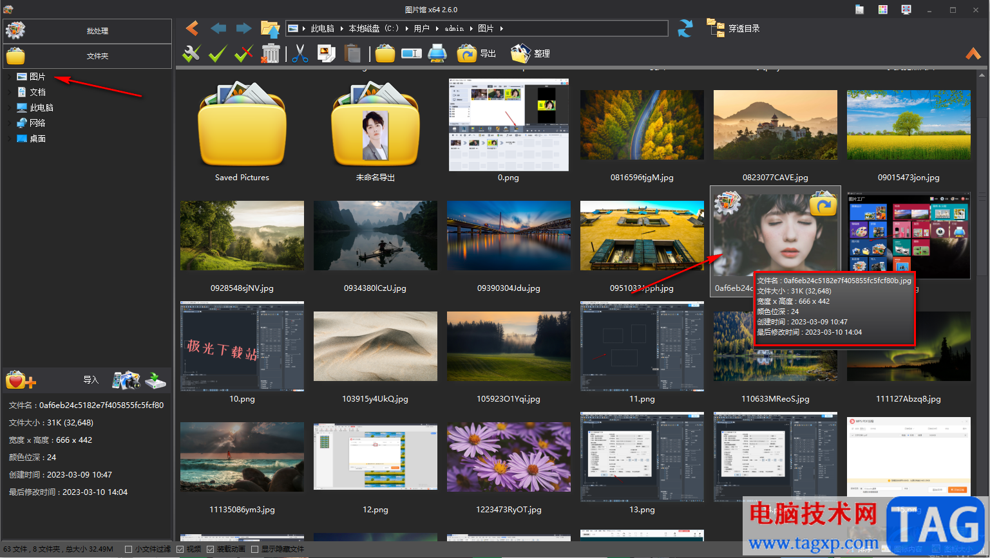Collapse toolbar with orange up chevron

click(x=973, y=53)
